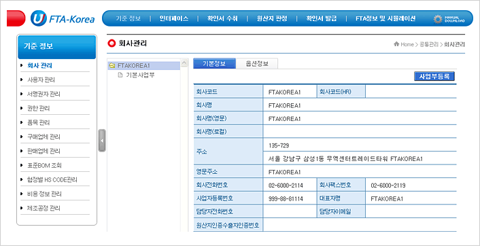Switch to the 옵션정보 tab

point(257,64)
